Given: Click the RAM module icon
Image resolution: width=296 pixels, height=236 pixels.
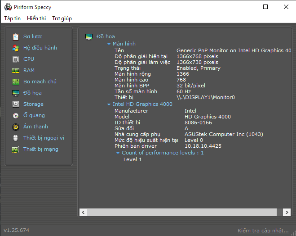Looking at the screenshot, I should (x=16, y=70).
